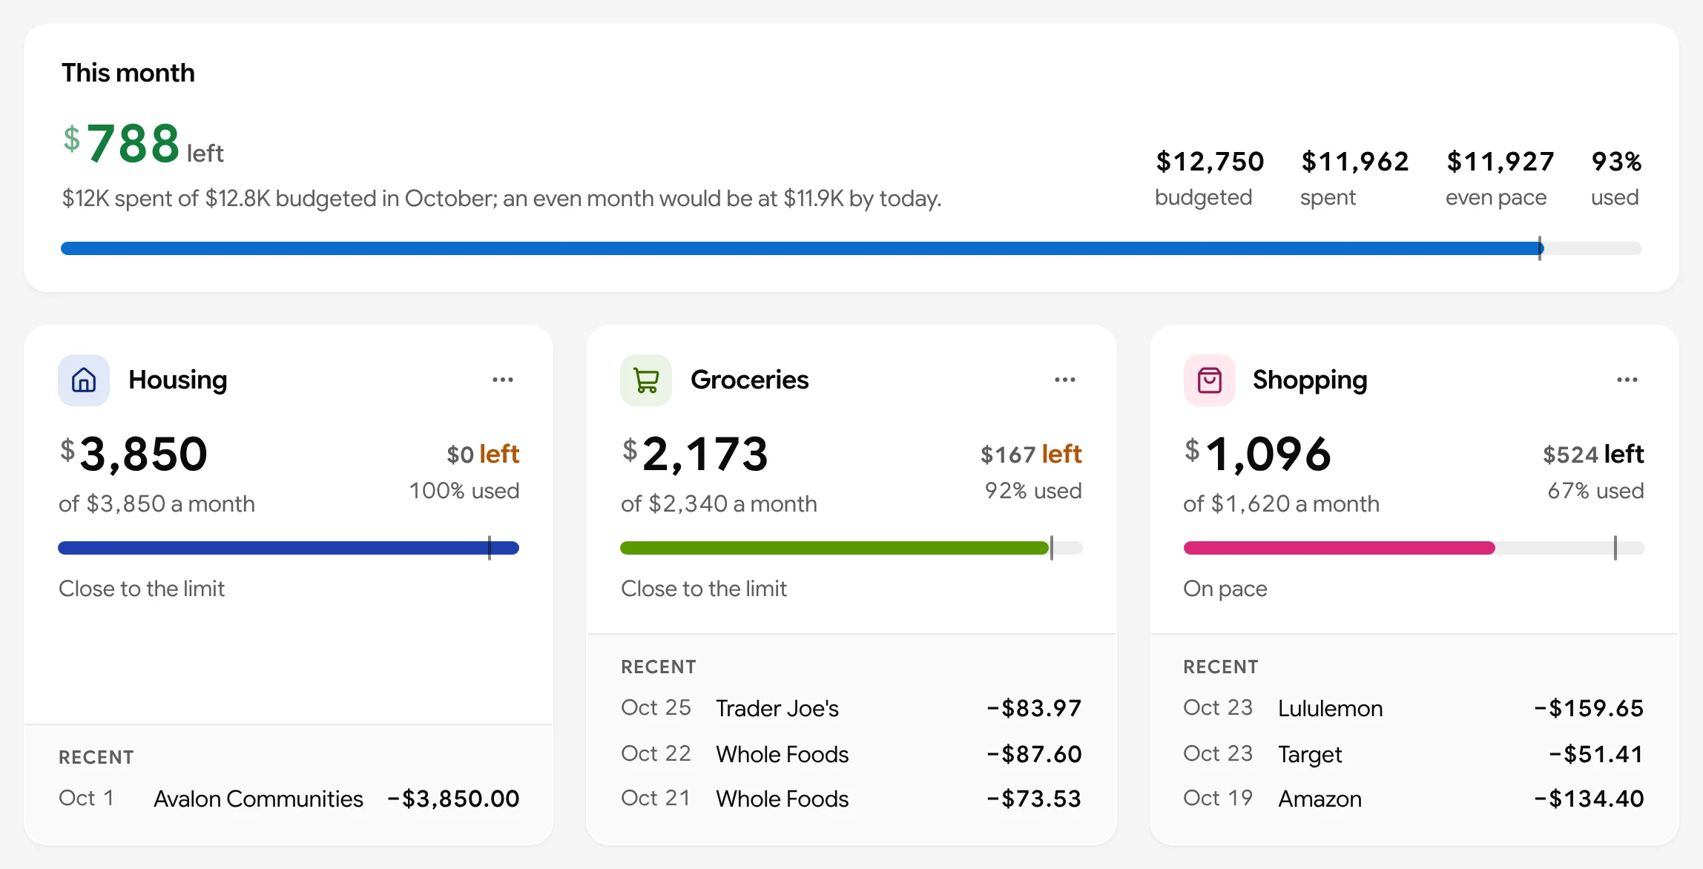Image resolution: width=1703 pixels, height=869 pixels.
Task: Click the Groceries cart icon
Action: tap(646, 380)
